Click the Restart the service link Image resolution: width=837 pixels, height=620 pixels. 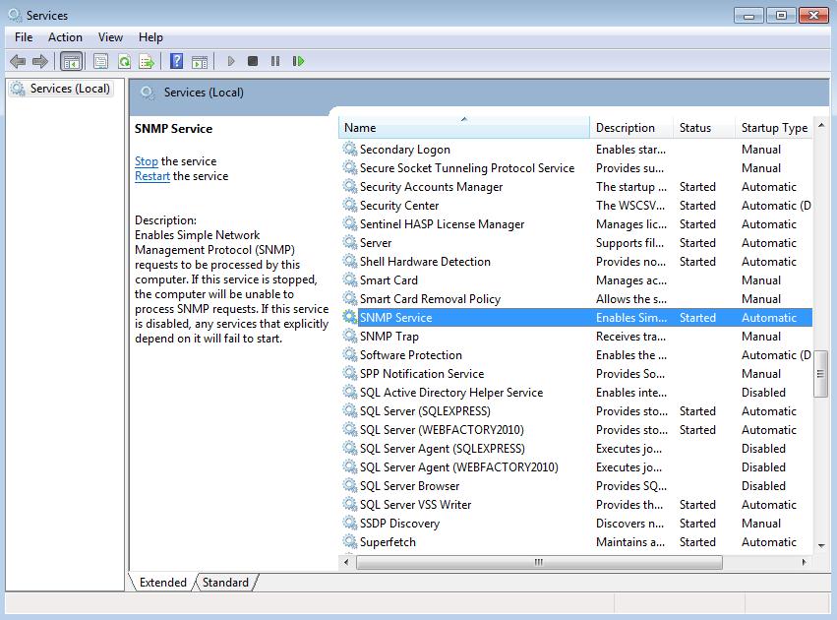(152, 176)
